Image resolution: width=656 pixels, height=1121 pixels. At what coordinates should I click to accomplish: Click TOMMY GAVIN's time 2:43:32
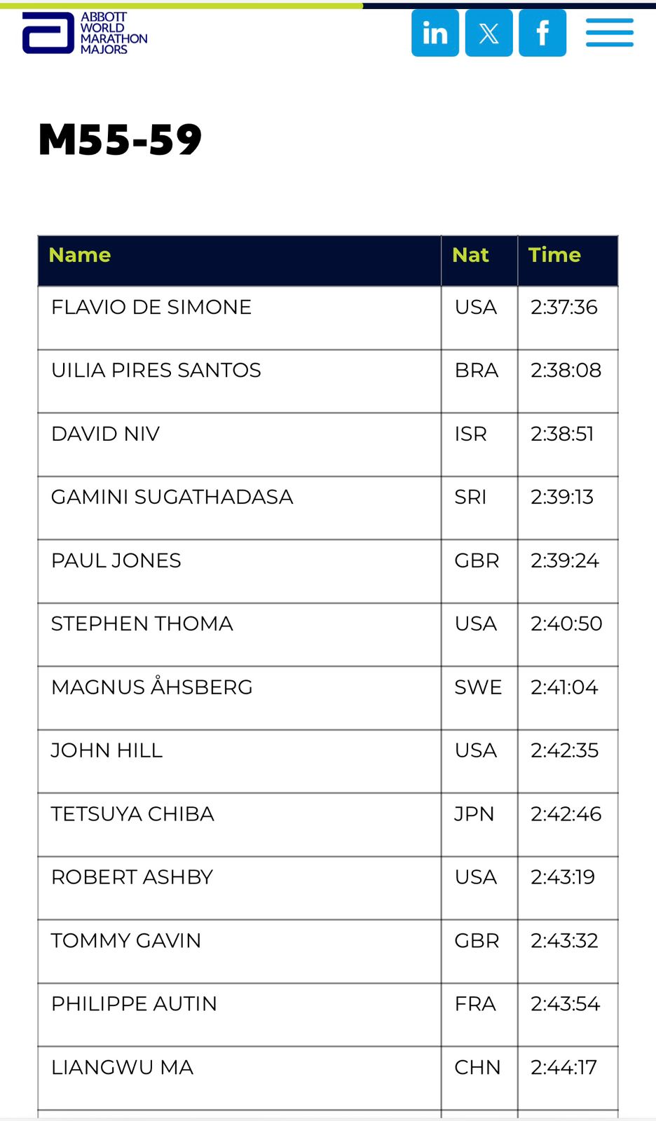coord(565,940)
